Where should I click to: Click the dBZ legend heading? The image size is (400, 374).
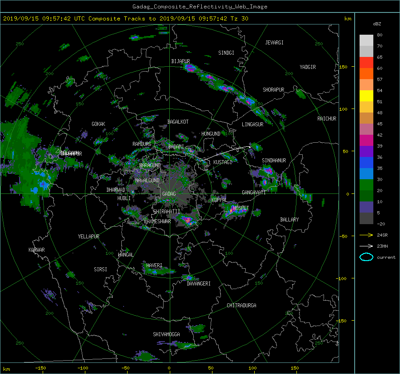pyautogui.click(x=377, y=24)
